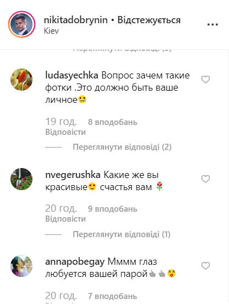View the 8 вподобань likes list
Viewport: 229px width, 304px height.
coord(112,122)
